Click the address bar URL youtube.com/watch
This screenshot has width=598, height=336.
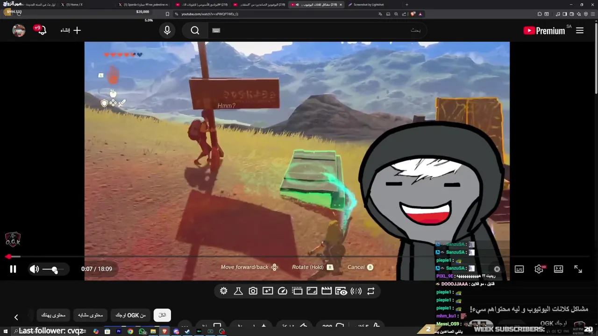coord(210,14)
